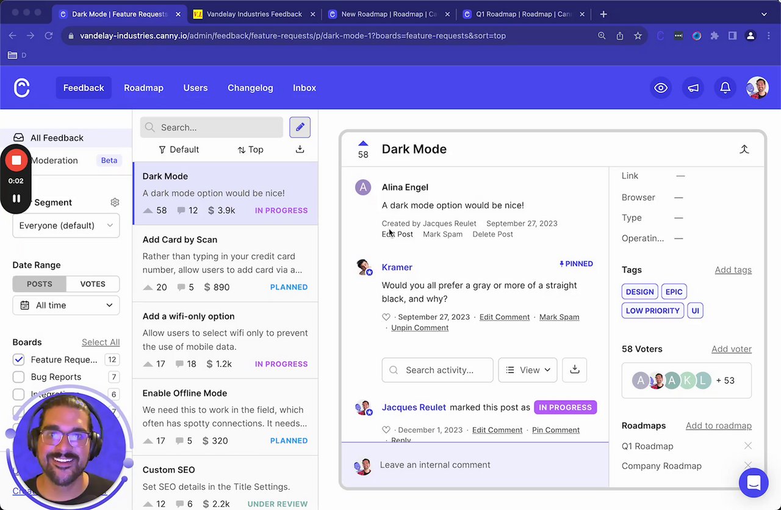Open the eye preview icon in header

[x=661, y=88]
